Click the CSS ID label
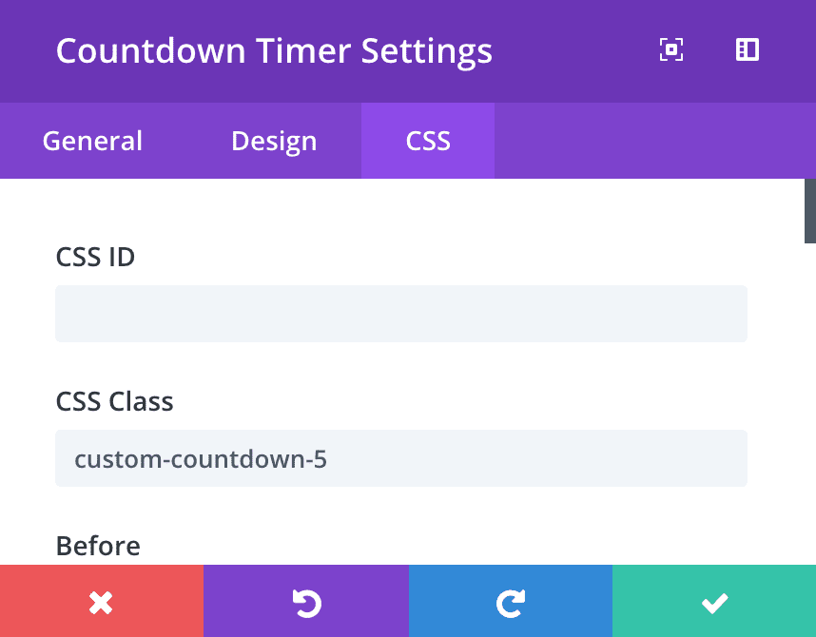 coord(95,257)
